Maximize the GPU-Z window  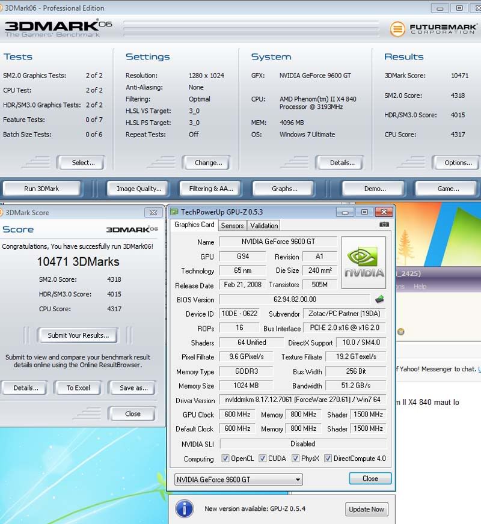tap(364, 212)
